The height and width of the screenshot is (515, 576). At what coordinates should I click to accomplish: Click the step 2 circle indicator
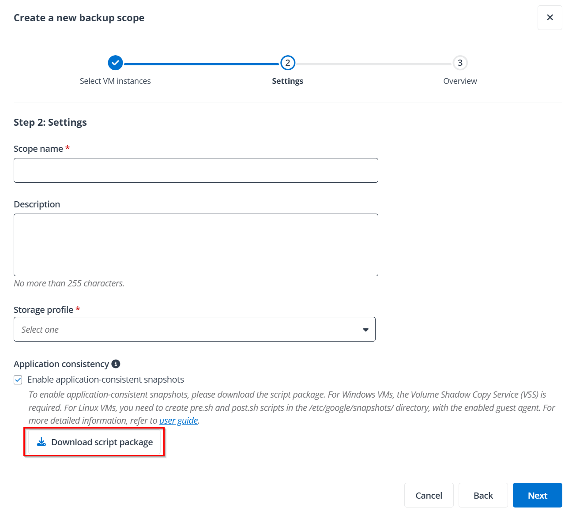tap(288, 63)
